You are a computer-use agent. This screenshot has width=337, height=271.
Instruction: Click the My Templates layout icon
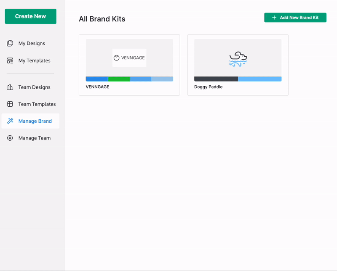pos(10,61)
